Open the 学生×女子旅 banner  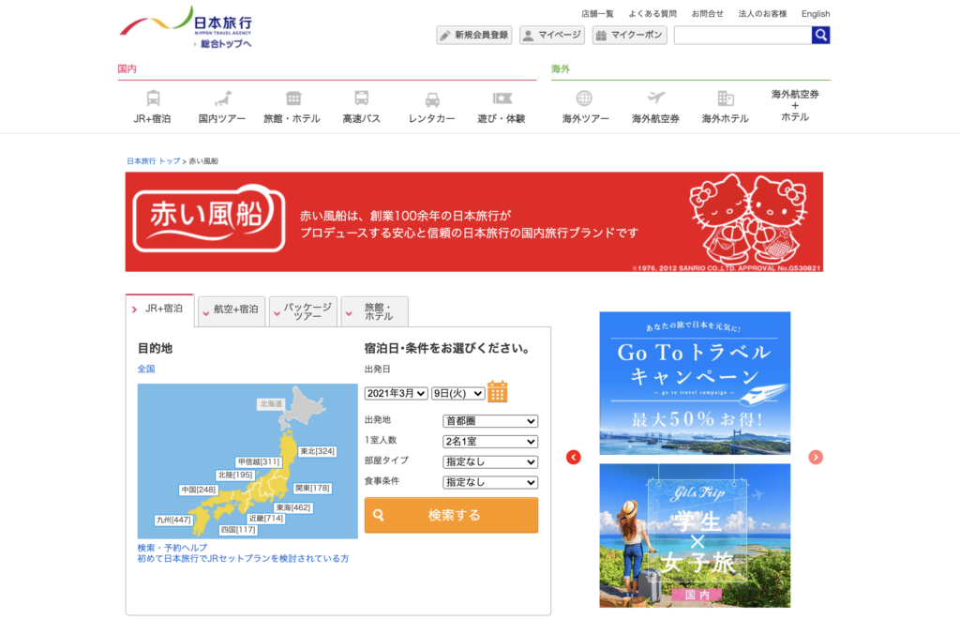click(695, 536)
